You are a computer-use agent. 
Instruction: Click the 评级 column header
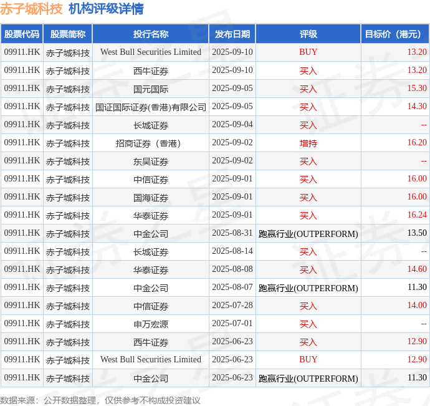[308, 34]
